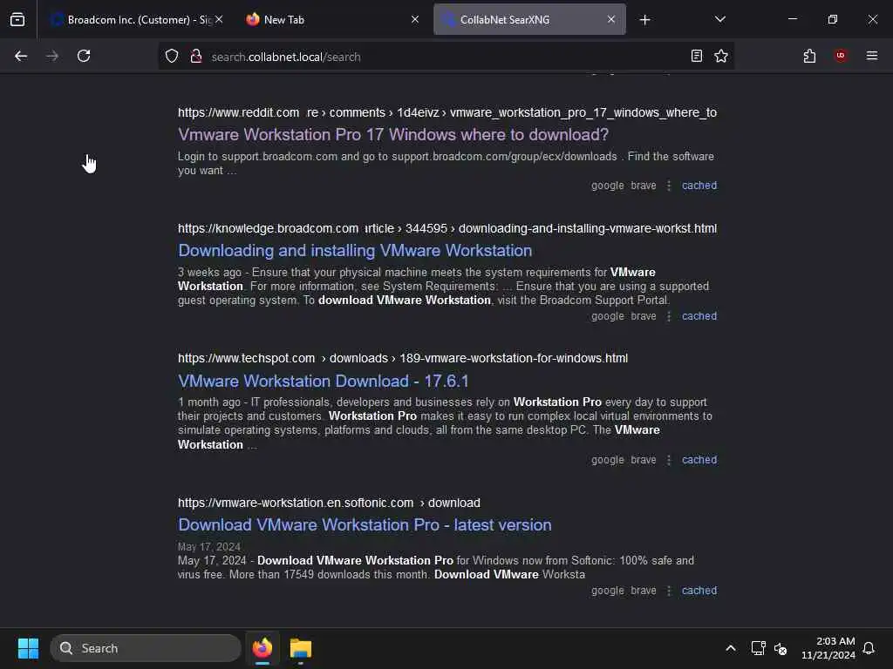
Task: Open the Firefox View button in the tab bar
Action: point(17,19)
